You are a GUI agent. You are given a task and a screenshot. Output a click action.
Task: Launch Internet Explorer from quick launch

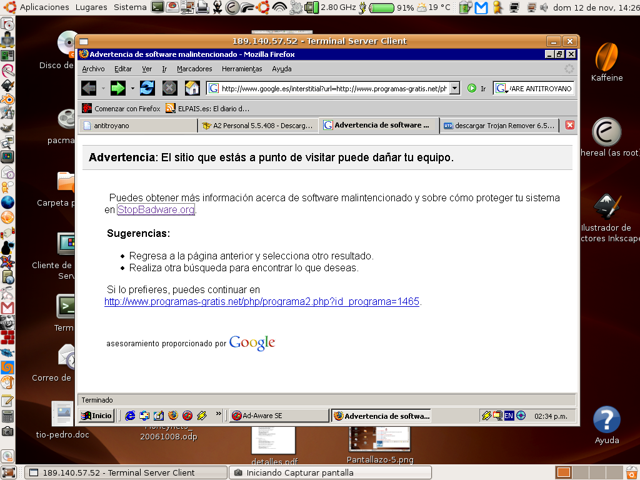click(x=130, y=416)
